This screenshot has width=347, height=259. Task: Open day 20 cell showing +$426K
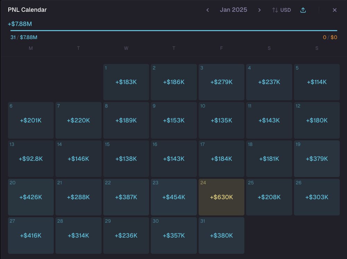(31, 197)
